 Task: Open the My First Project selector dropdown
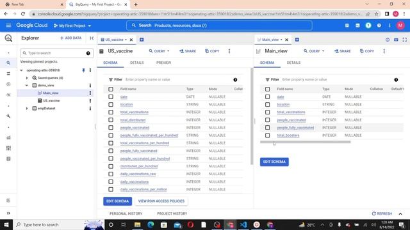[72, 26]
